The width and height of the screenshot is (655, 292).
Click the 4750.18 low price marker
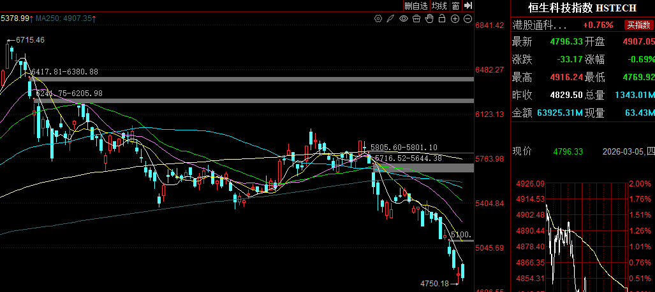(435, 283)
